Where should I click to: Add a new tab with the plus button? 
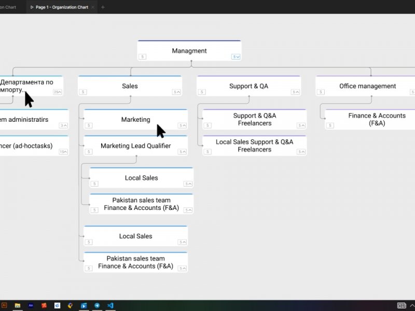click(103, 7)
